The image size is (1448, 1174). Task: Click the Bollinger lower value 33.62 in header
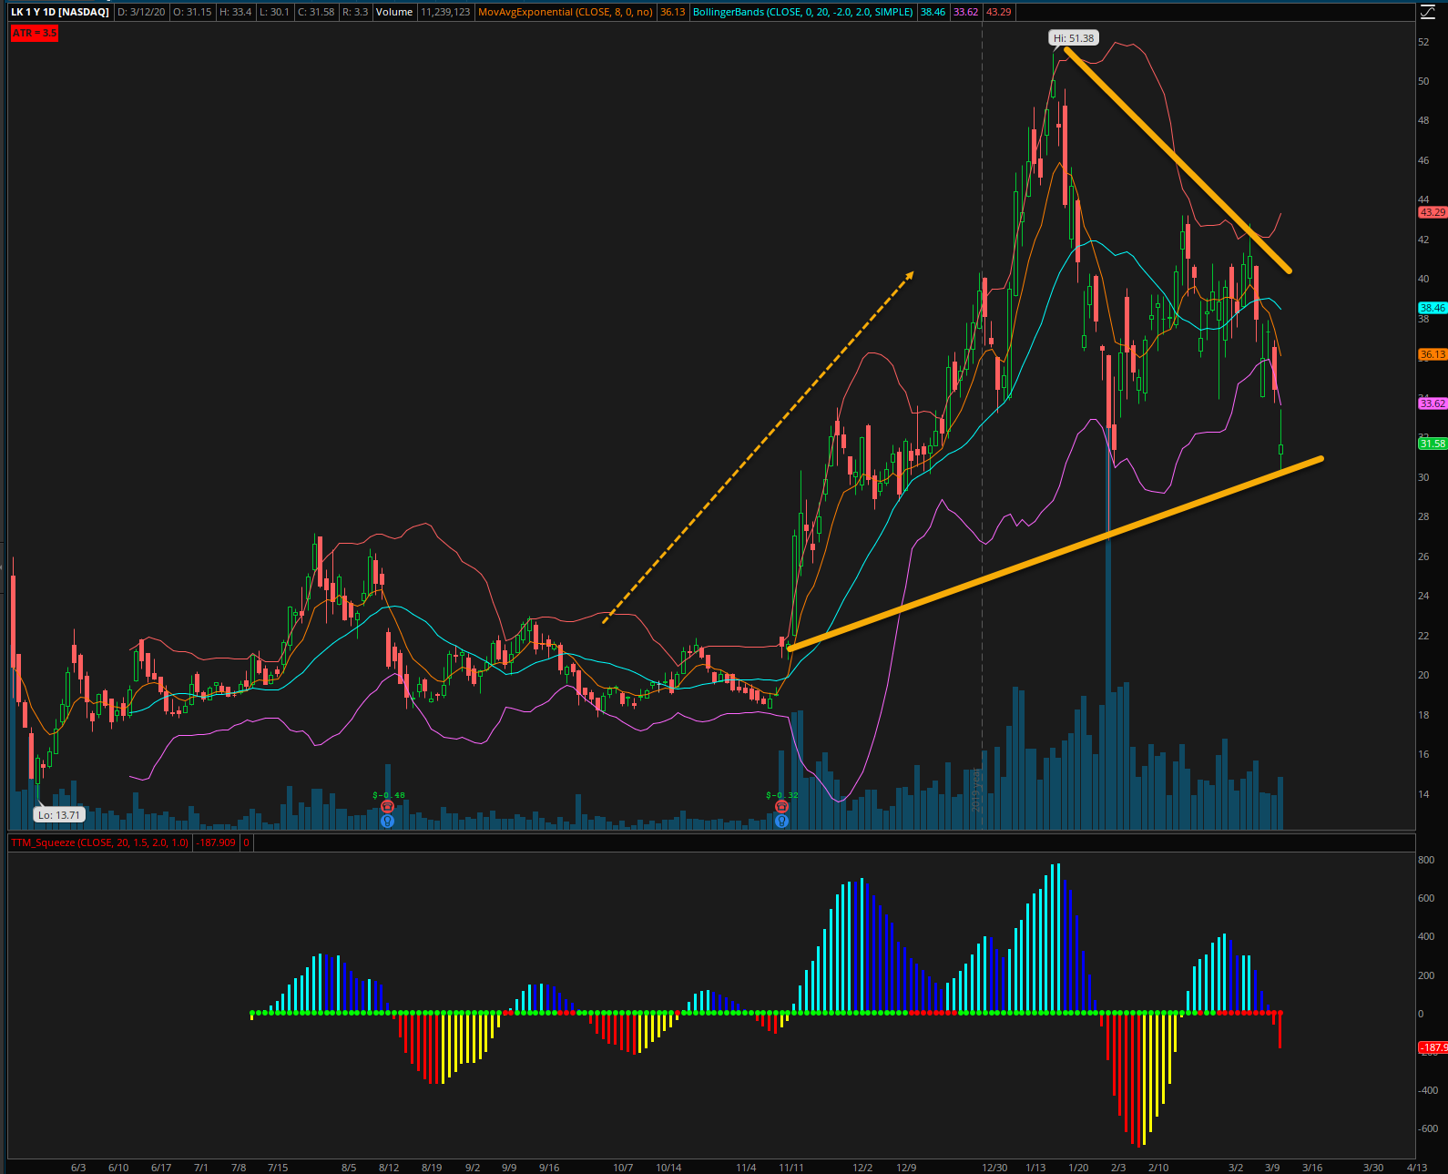[x=966, y=12]
